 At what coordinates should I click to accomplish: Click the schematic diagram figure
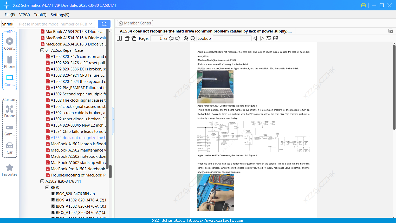pyautogui.click(x=254, y=136)
